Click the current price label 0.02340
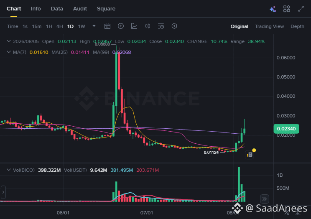The image size is (311, 219). click(286, 129)
